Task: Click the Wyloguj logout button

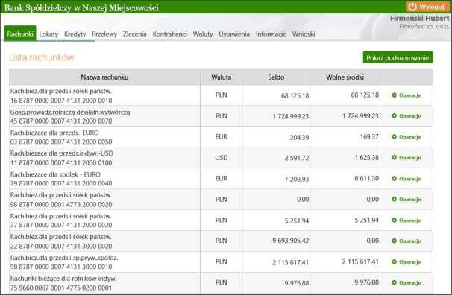Action: pyautogui.click(x=427, y=7)
